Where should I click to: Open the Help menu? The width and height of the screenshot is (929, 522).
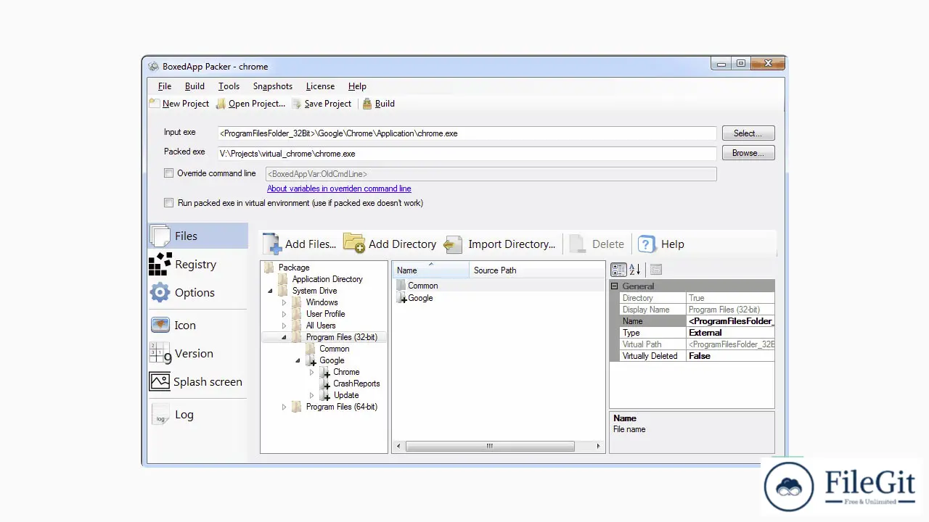pyautogui.click(x=357, y=86)
